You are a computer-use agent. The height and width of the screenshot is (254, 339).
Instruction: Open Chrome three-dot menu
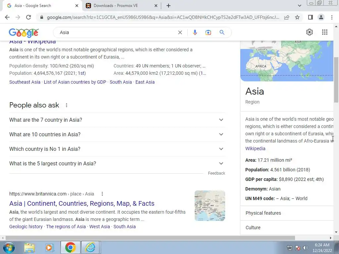[x=332, y=17]
